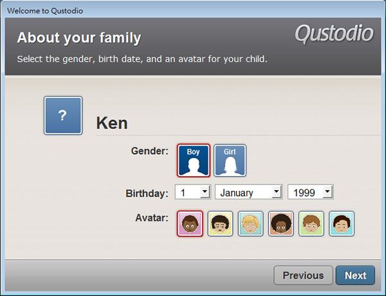The height and width of the screenshot is (296, 386).
Task: Go back with the Previous button
Action: point(303,275)
